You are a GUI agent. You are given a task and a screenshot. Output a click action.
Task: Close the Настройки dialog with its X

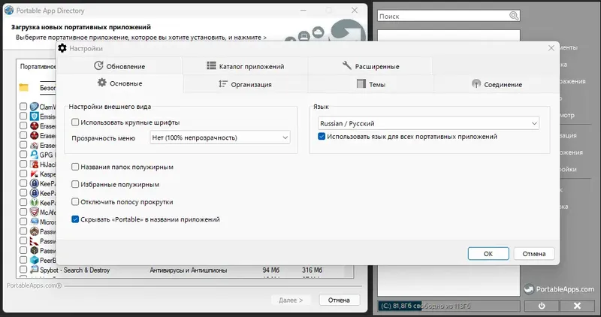coord(551,48)
